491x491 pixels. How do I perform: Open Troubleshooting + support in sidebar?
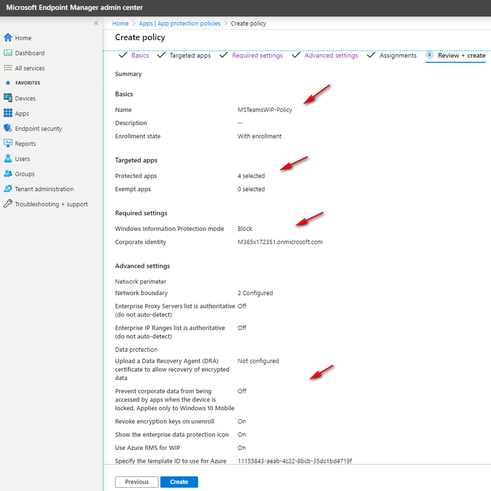[51, 205]
